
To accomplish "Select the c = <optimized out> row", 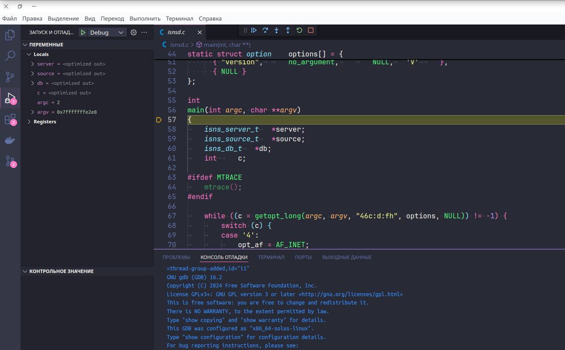I will [x=87, y=93].
